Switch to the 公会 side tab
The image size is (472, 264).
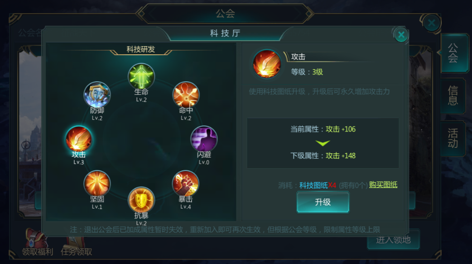(x=453, y=53)
